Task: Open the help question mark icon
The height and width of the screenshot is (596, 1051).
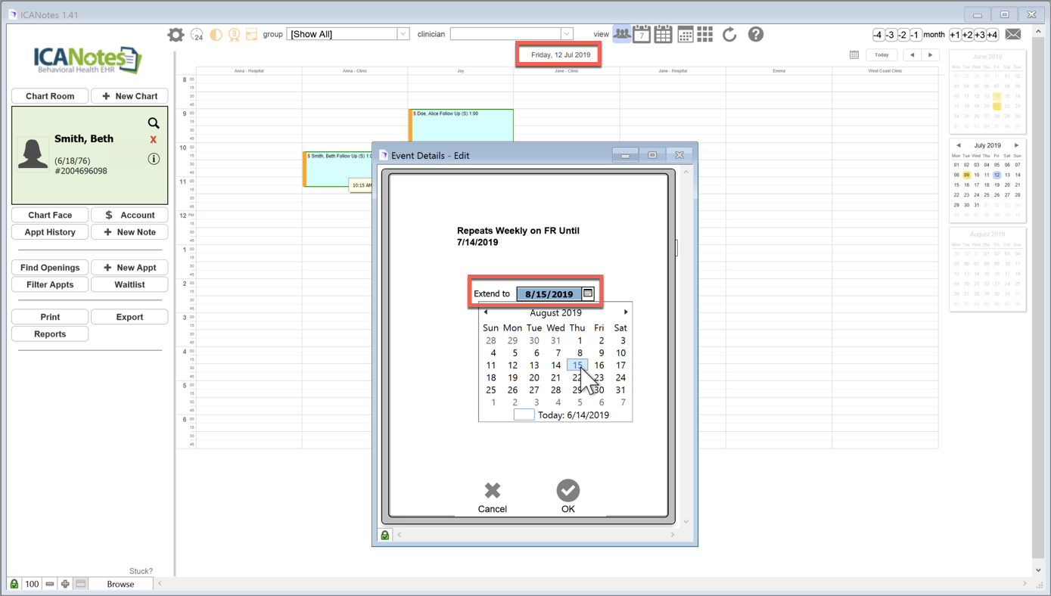Action: 755,34
